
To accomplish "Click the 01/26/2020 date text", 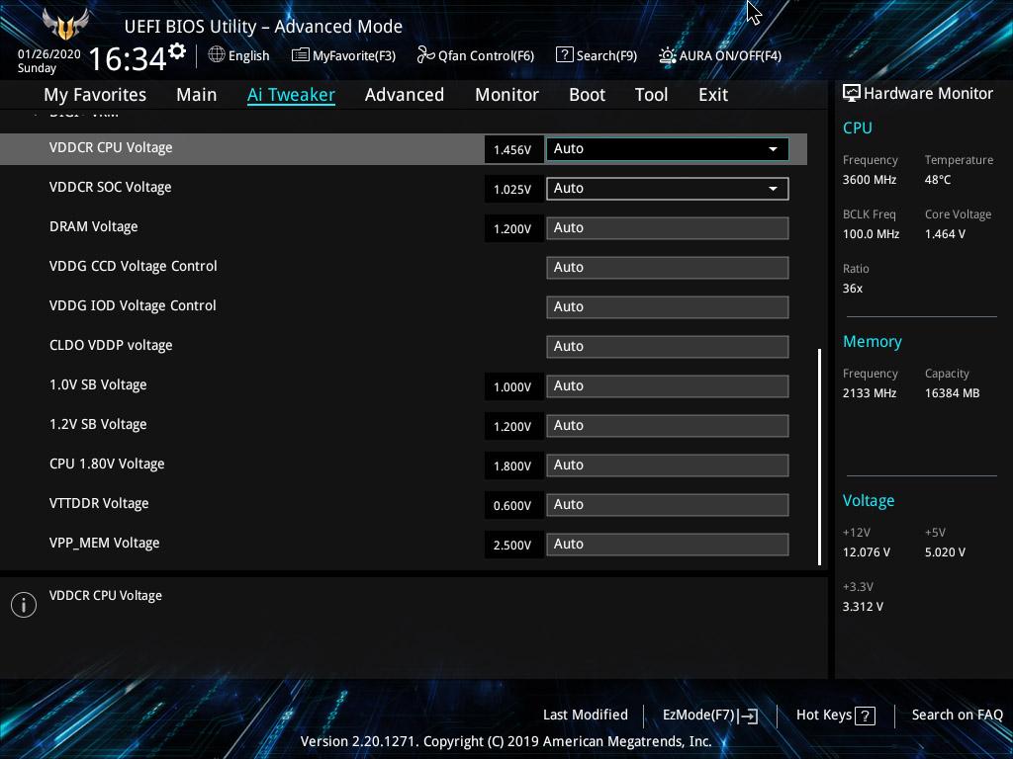I will 49,54.
